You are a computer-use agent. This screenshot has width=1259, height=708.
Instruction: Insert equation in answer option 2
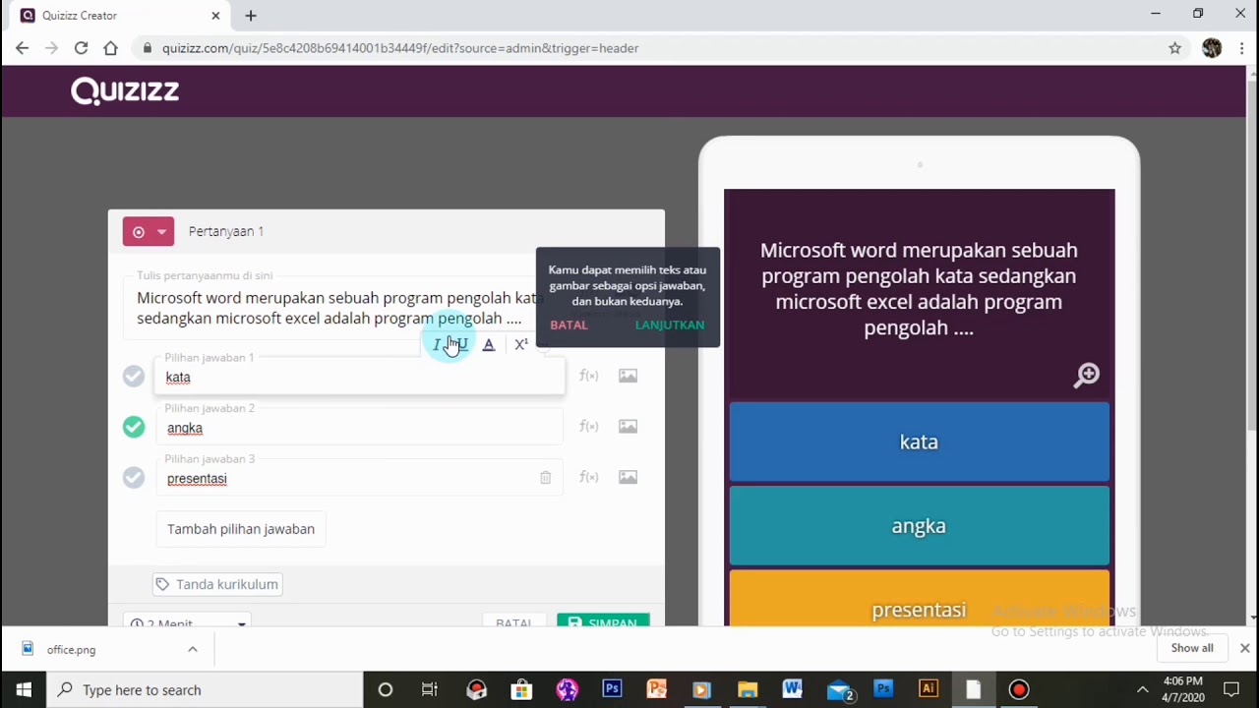589,427
